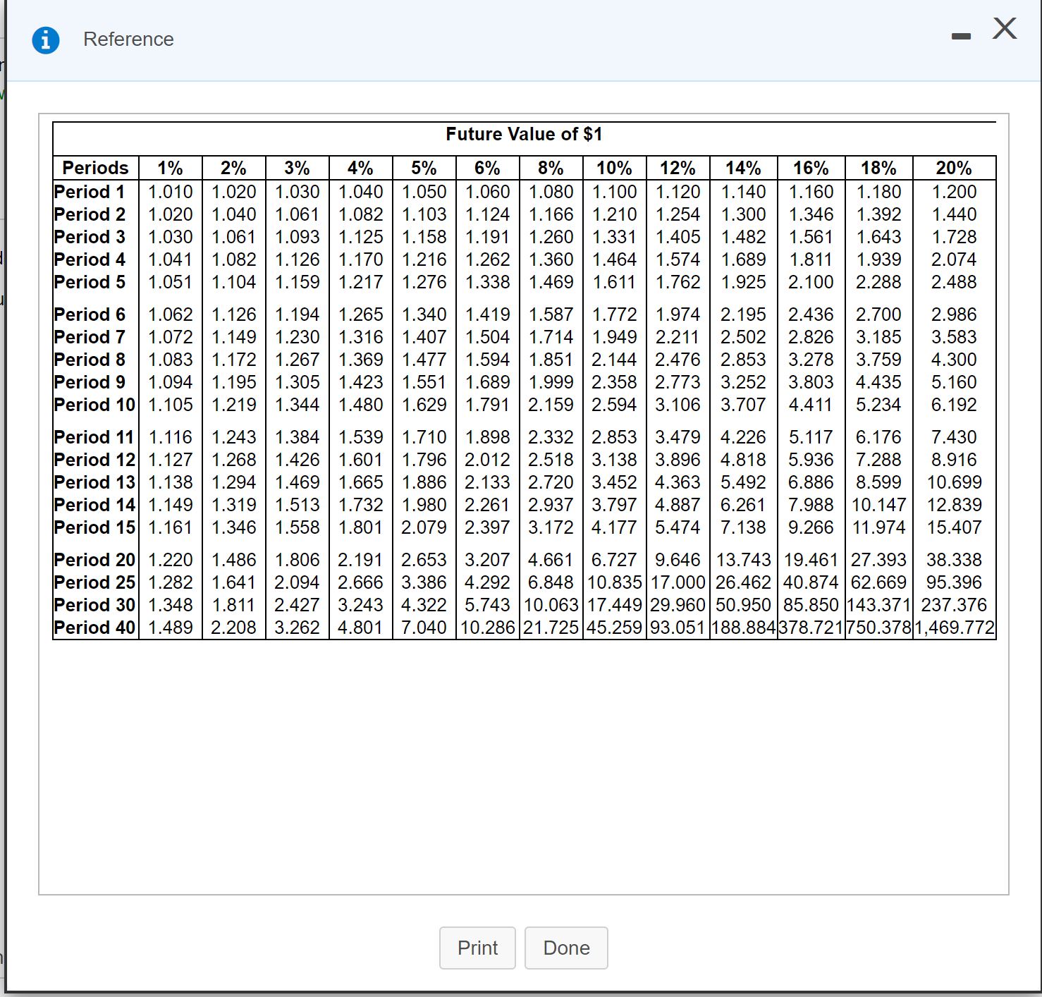
Task: Click the 'Period 13' row label
Action: pyautogui.click(x=94, y=482)
